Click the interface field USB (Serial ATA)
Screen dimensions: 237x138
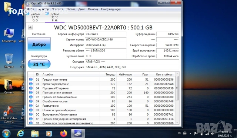[106, 45]
